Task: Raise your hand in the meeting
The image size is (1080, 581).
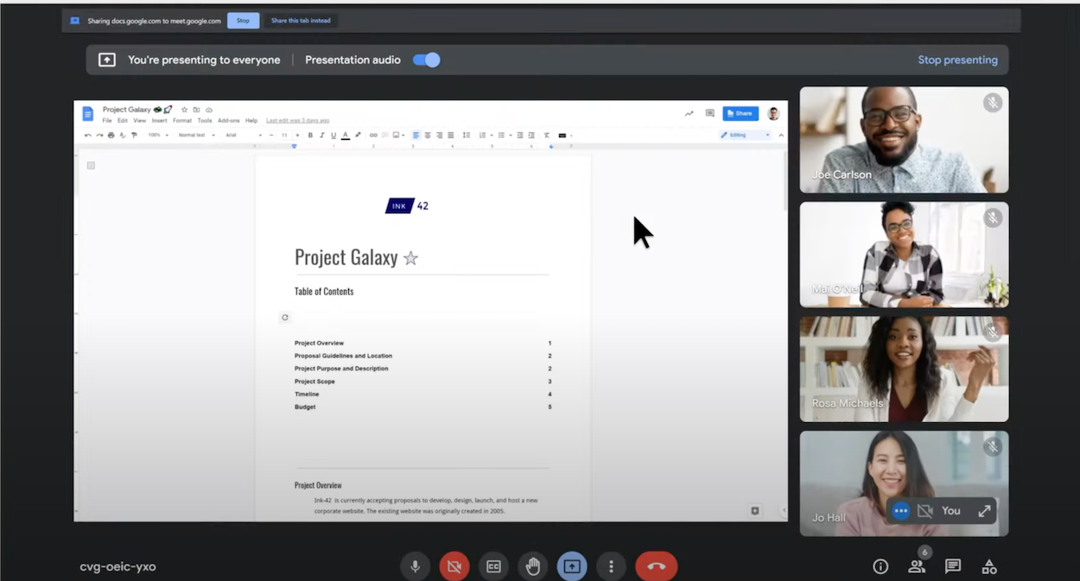Action: click(x=532, y=565)
